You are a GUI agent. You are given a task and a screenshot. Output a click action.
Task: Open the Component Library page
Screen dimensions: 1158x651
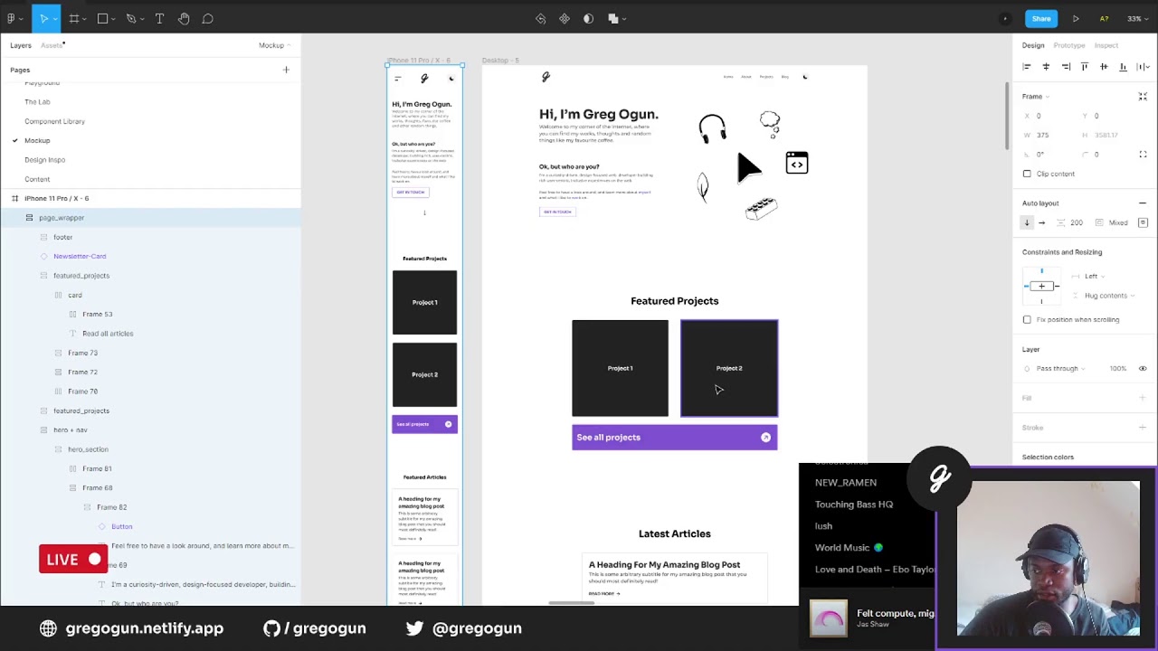pyautogui.click(x=54, y=121)
